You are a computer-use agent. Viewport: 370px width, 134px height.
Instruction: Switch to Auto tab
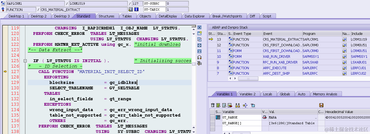coord(302,94)
